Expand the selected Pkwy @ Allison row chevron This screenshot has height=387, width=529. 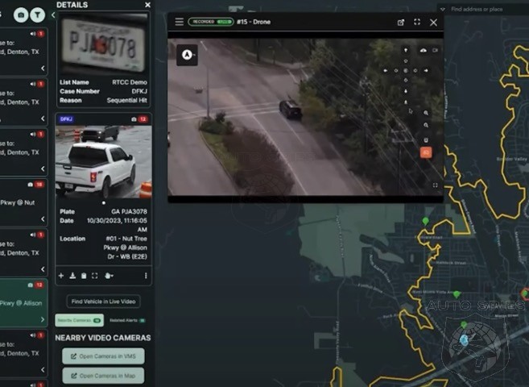tap(43, 319)
